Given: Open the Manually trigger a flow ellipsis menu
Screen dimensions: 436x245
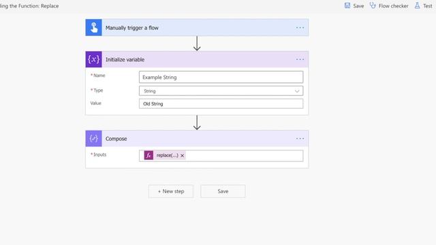Looking at the screenshot, I should 300,28.
